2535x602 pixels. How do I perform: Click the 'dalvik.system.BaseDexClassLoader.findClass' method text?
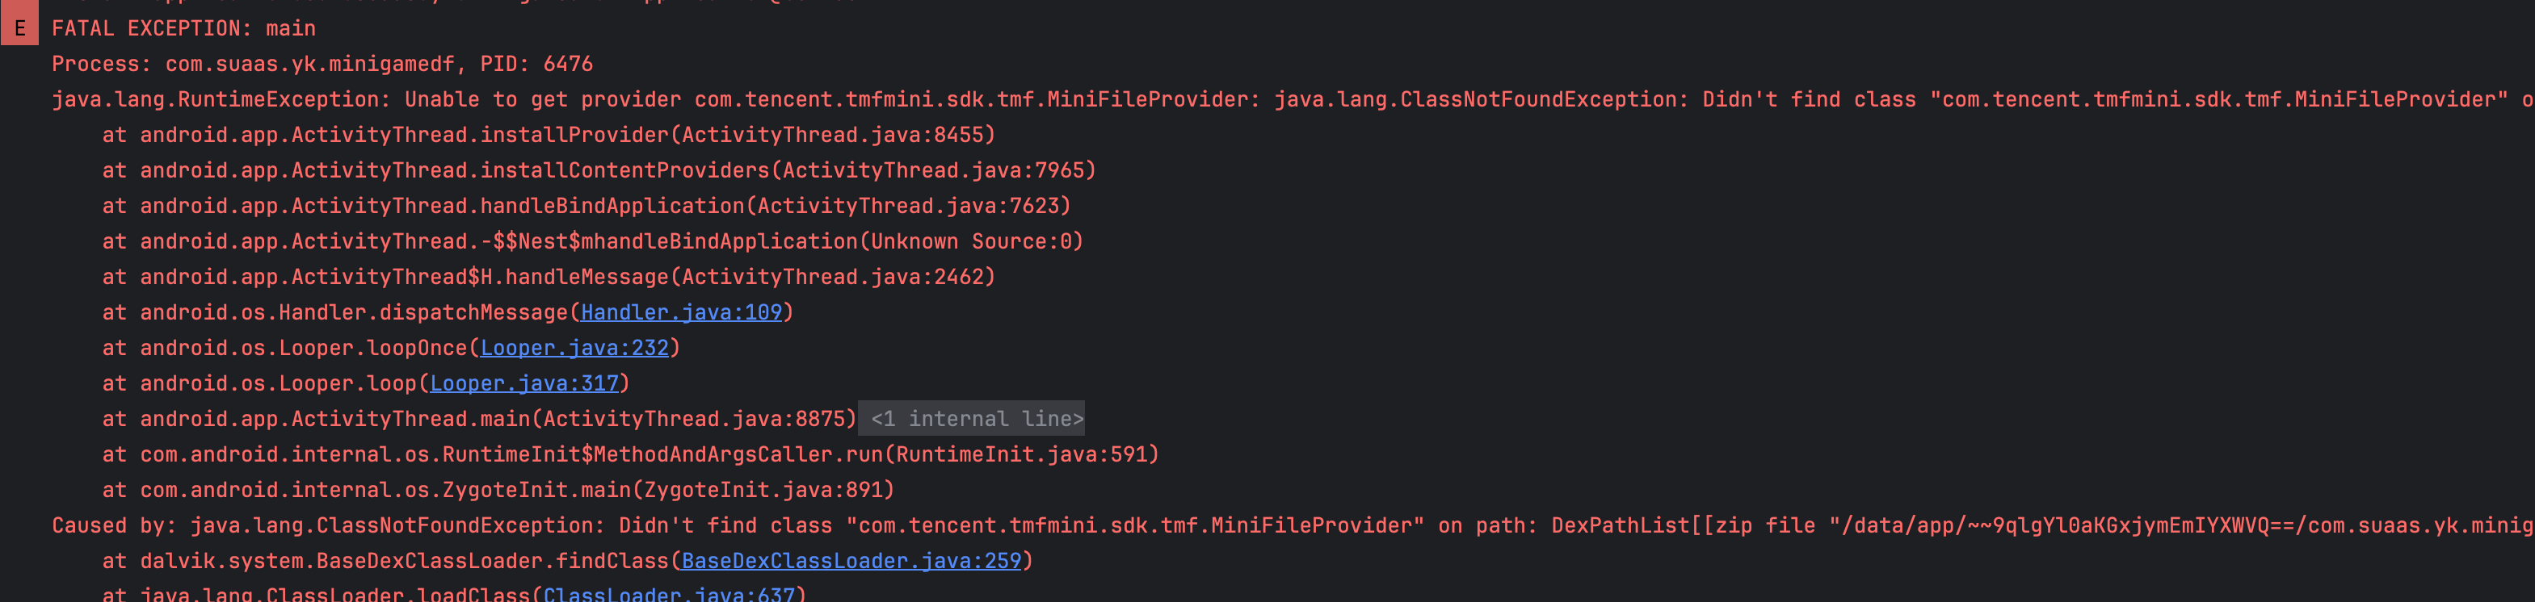pos(403,561)
